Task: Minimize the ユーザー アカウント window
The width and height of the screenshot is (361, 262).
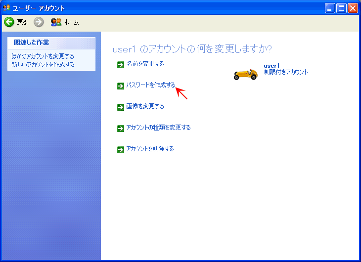Action: click(x=330, y=8)
